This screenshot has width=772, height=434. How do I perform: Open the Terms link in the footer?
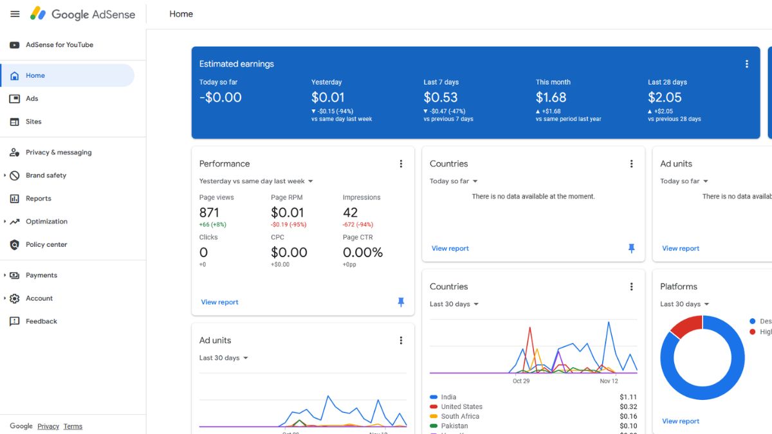(73, 426)
